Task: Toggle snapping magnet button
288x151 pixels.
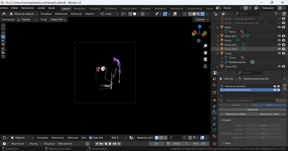Action: [x=130, y=14]
